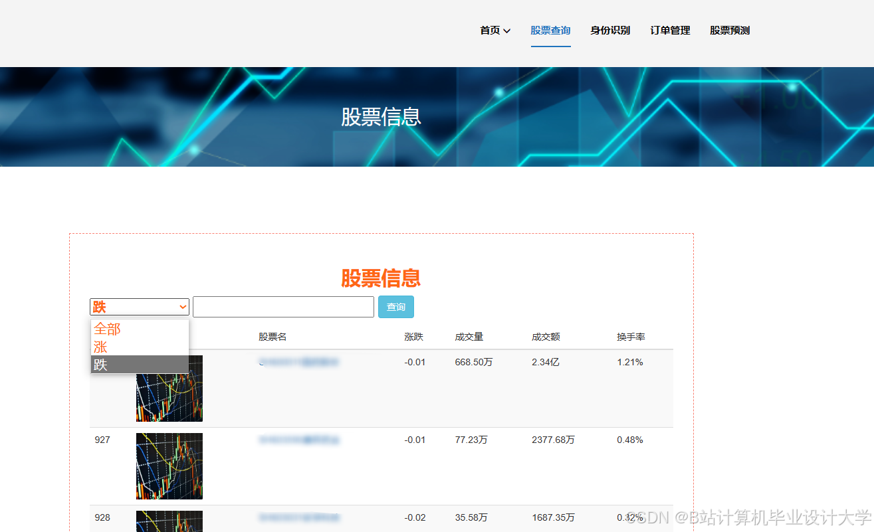Click the 换手率 column header
This screenshot has width=874, height=532.
tap(629, 337)
